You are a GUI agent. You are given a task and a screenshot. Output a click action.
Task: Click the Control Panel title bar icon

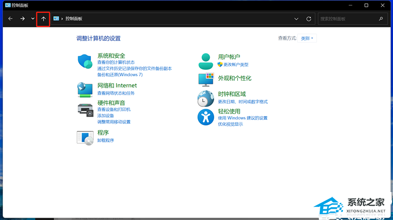coord(8,5)
